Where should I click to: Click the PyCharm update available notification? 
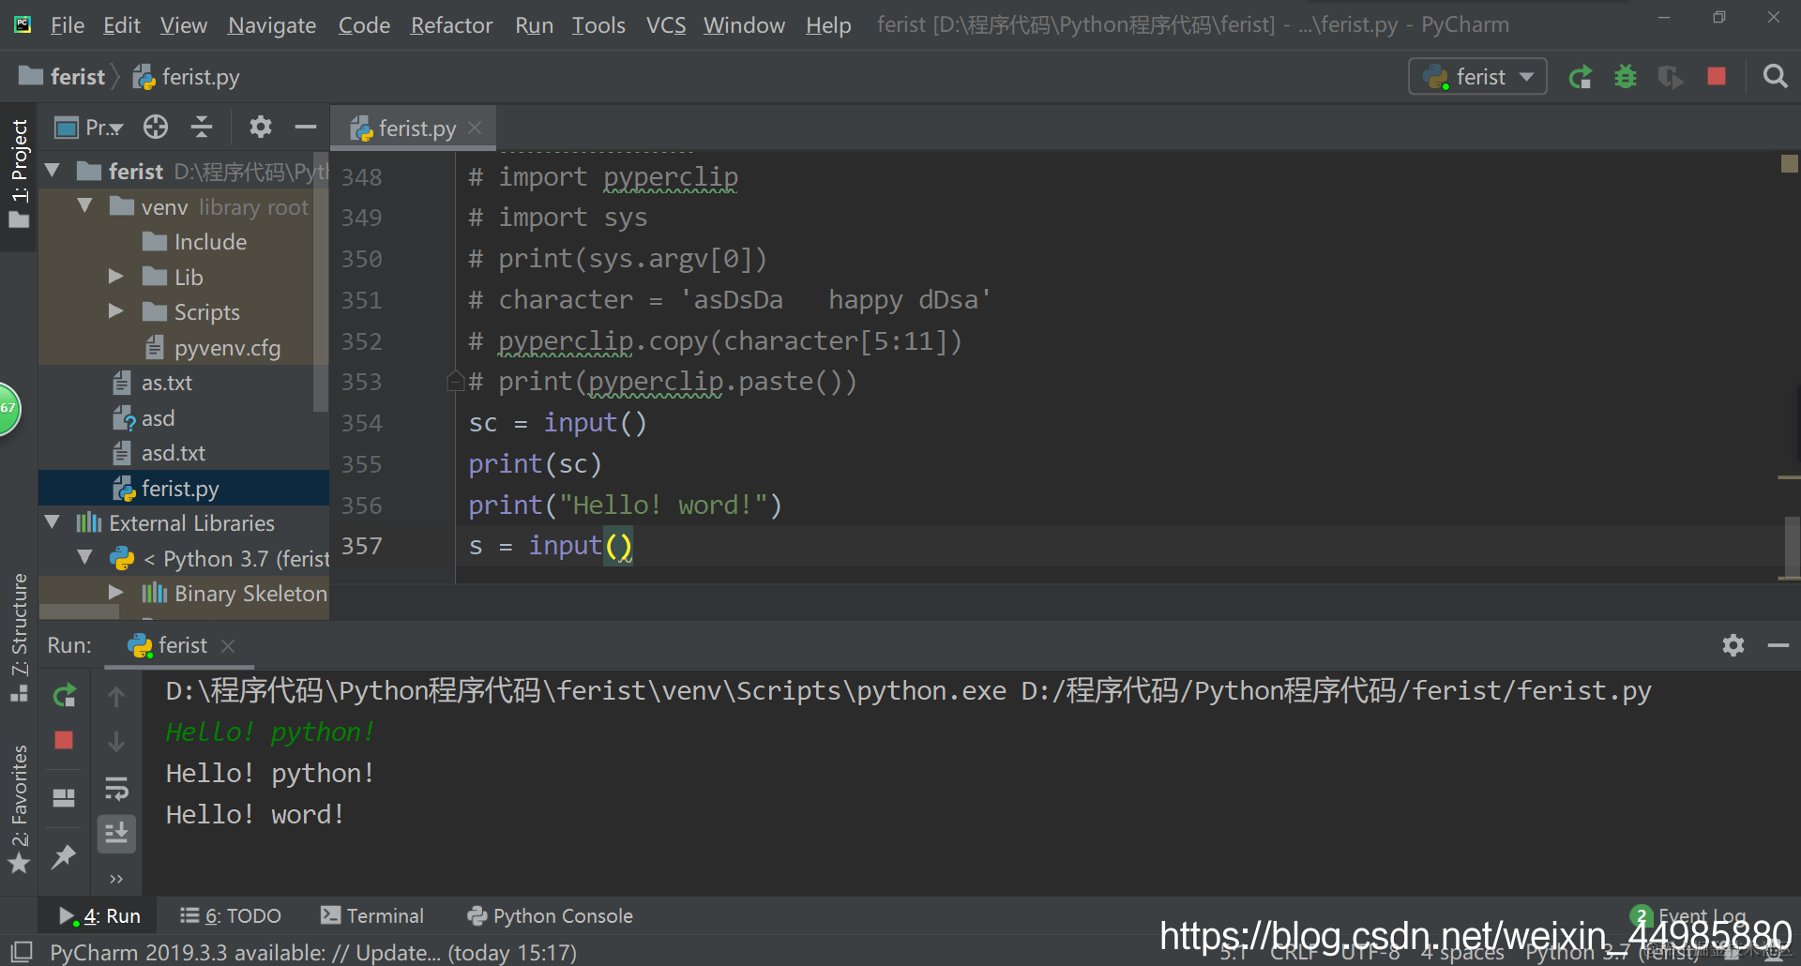[313, 953]
